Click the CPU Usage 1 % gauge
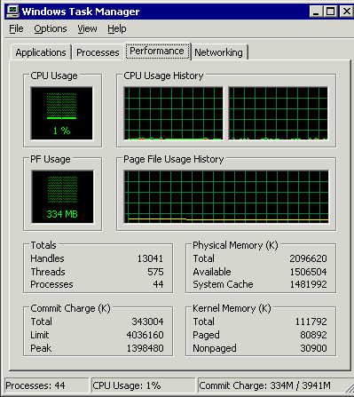 [62, 114]
